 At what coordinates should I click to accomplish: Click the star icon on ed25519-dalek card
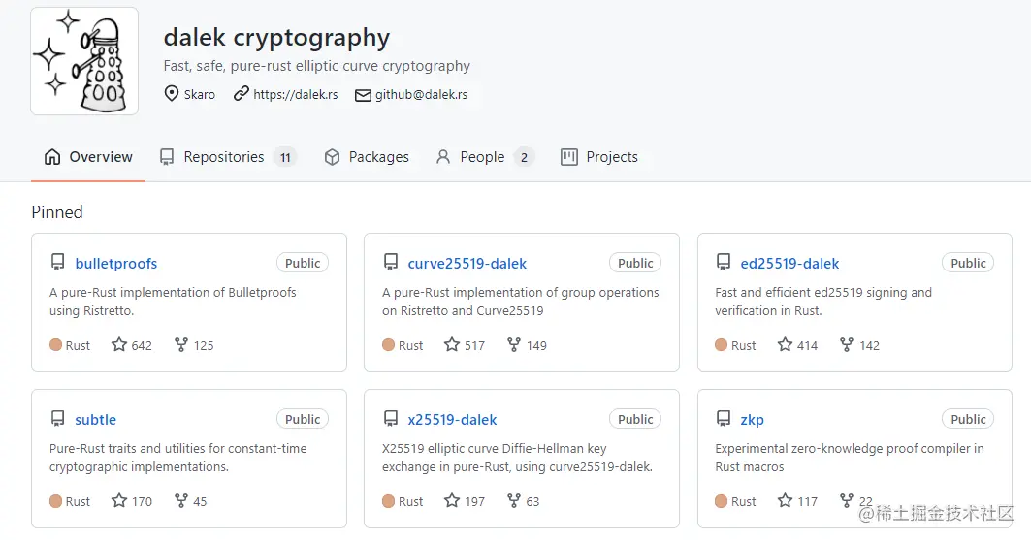(785, 345)
